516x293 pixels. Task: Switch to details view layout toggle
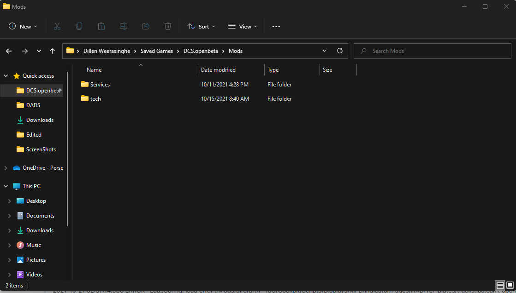[500, 286]
